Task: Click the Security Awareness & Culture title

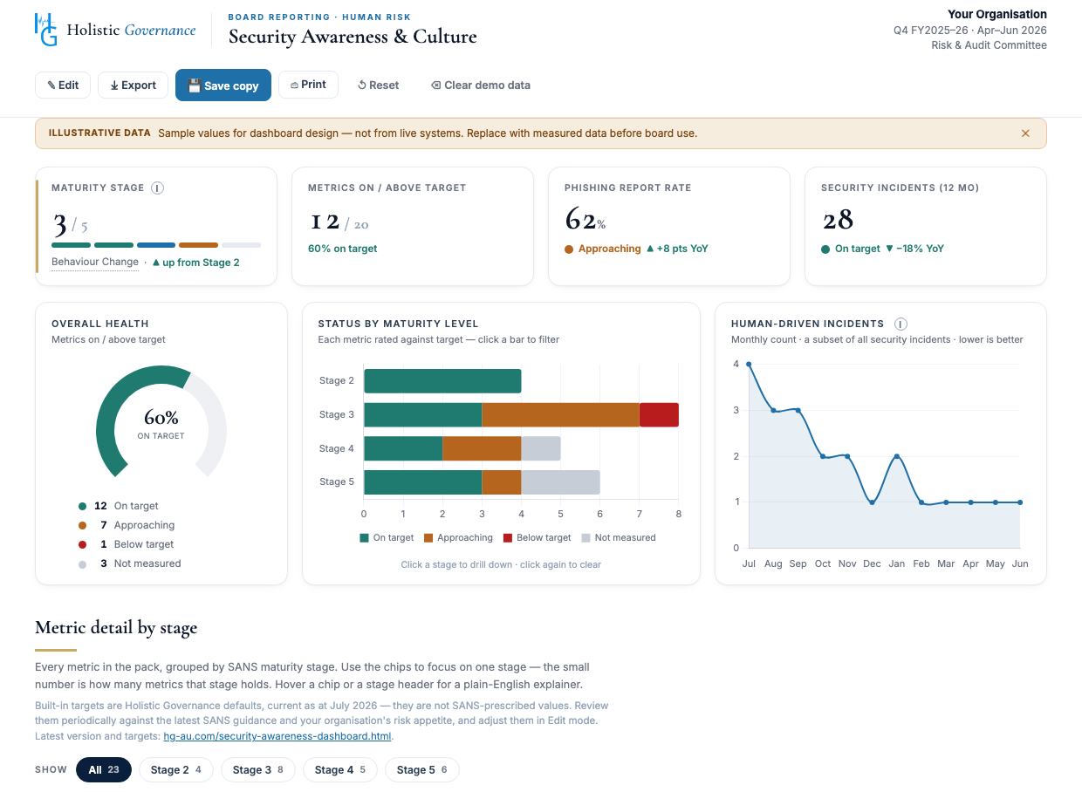Action: (353, 37)
